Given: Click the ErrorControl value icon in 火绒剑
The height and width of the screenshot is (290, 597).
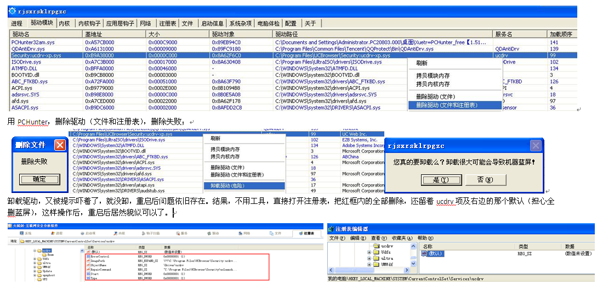Looking at the screenshot, I should [88, 257].
